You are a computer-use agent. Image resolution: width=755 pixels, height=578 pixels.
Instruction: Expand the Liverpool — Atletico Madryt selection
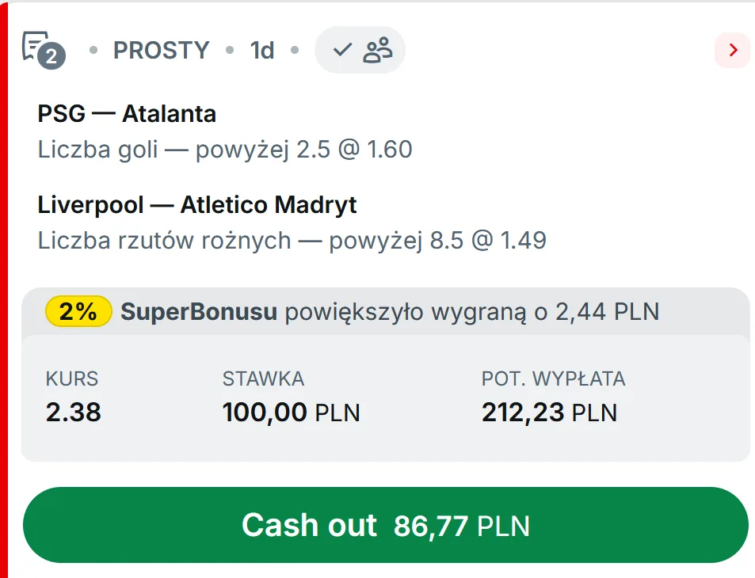[196, 204]
